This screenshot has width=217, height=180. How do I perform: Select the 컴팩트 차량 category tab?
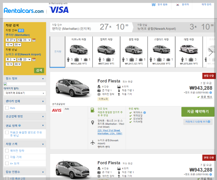(x=106, y=52)
